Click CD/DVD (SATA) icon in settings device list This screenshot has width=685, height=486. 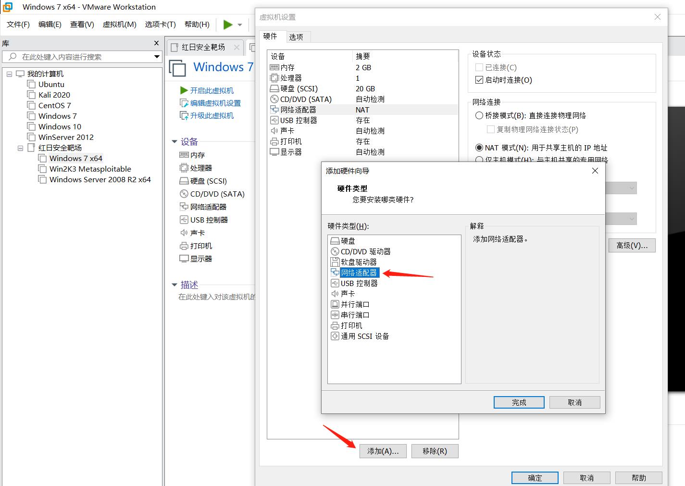point(274,99)
